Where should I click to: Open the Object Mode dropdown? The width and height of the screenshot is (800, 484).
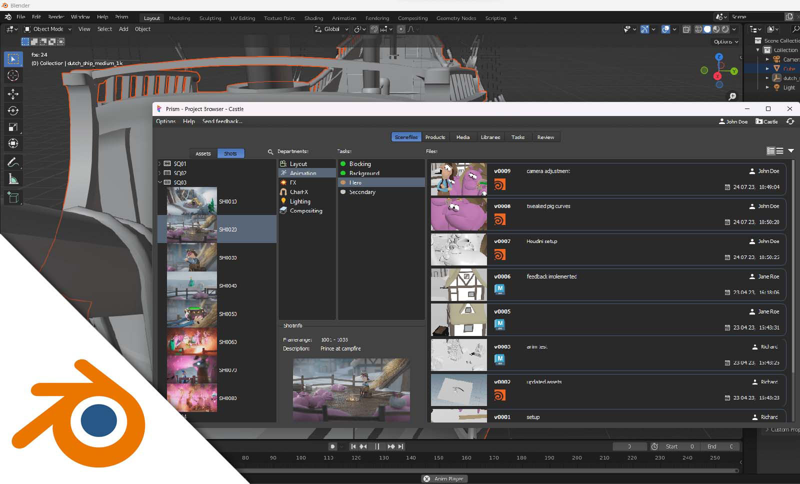coord(48,29)
